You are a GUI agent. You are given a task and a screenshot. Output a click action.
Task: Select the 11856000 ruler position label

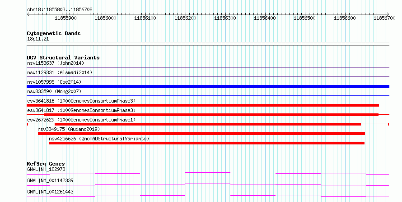pyautogui.click(x=105, y=18)
